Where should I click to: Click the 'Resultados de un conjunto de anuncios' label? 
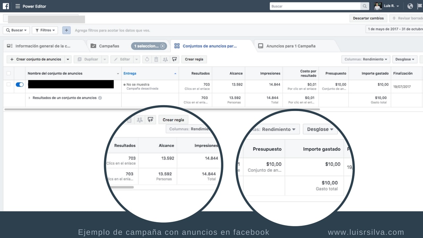(64, 98)
